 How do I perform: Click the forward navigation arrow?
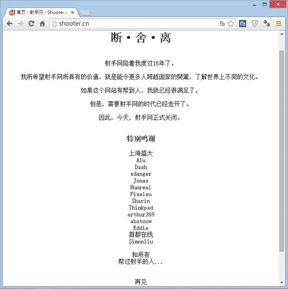[20, 24]
